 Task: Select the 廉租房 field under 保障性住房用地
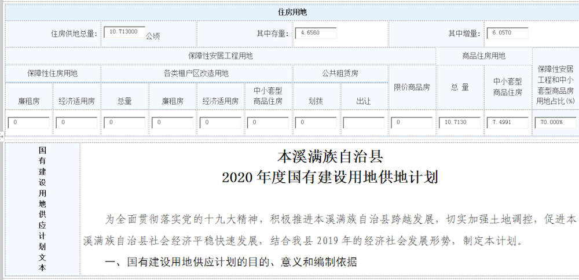click(28, 123)
